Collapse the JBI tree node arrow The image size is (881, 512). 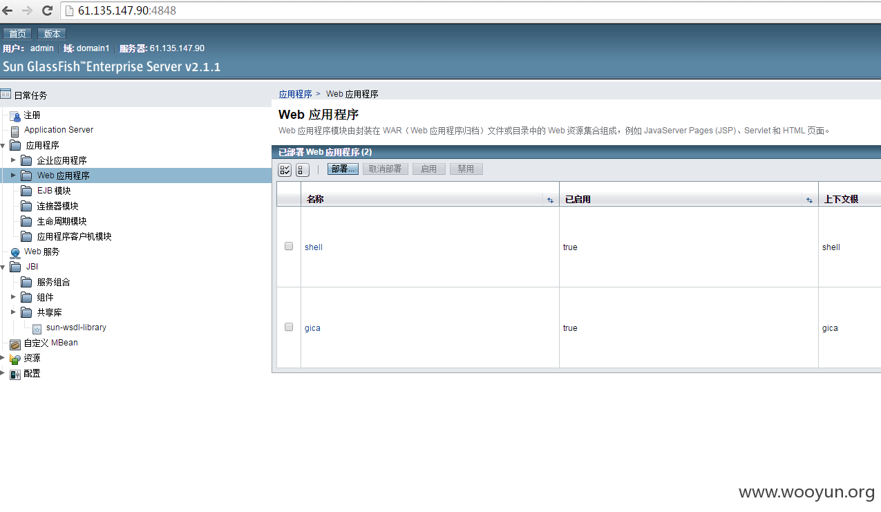3,267
